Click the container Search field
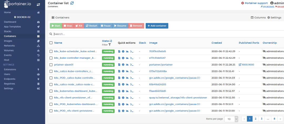Screen dimensions: 284x124 [167, 34]
